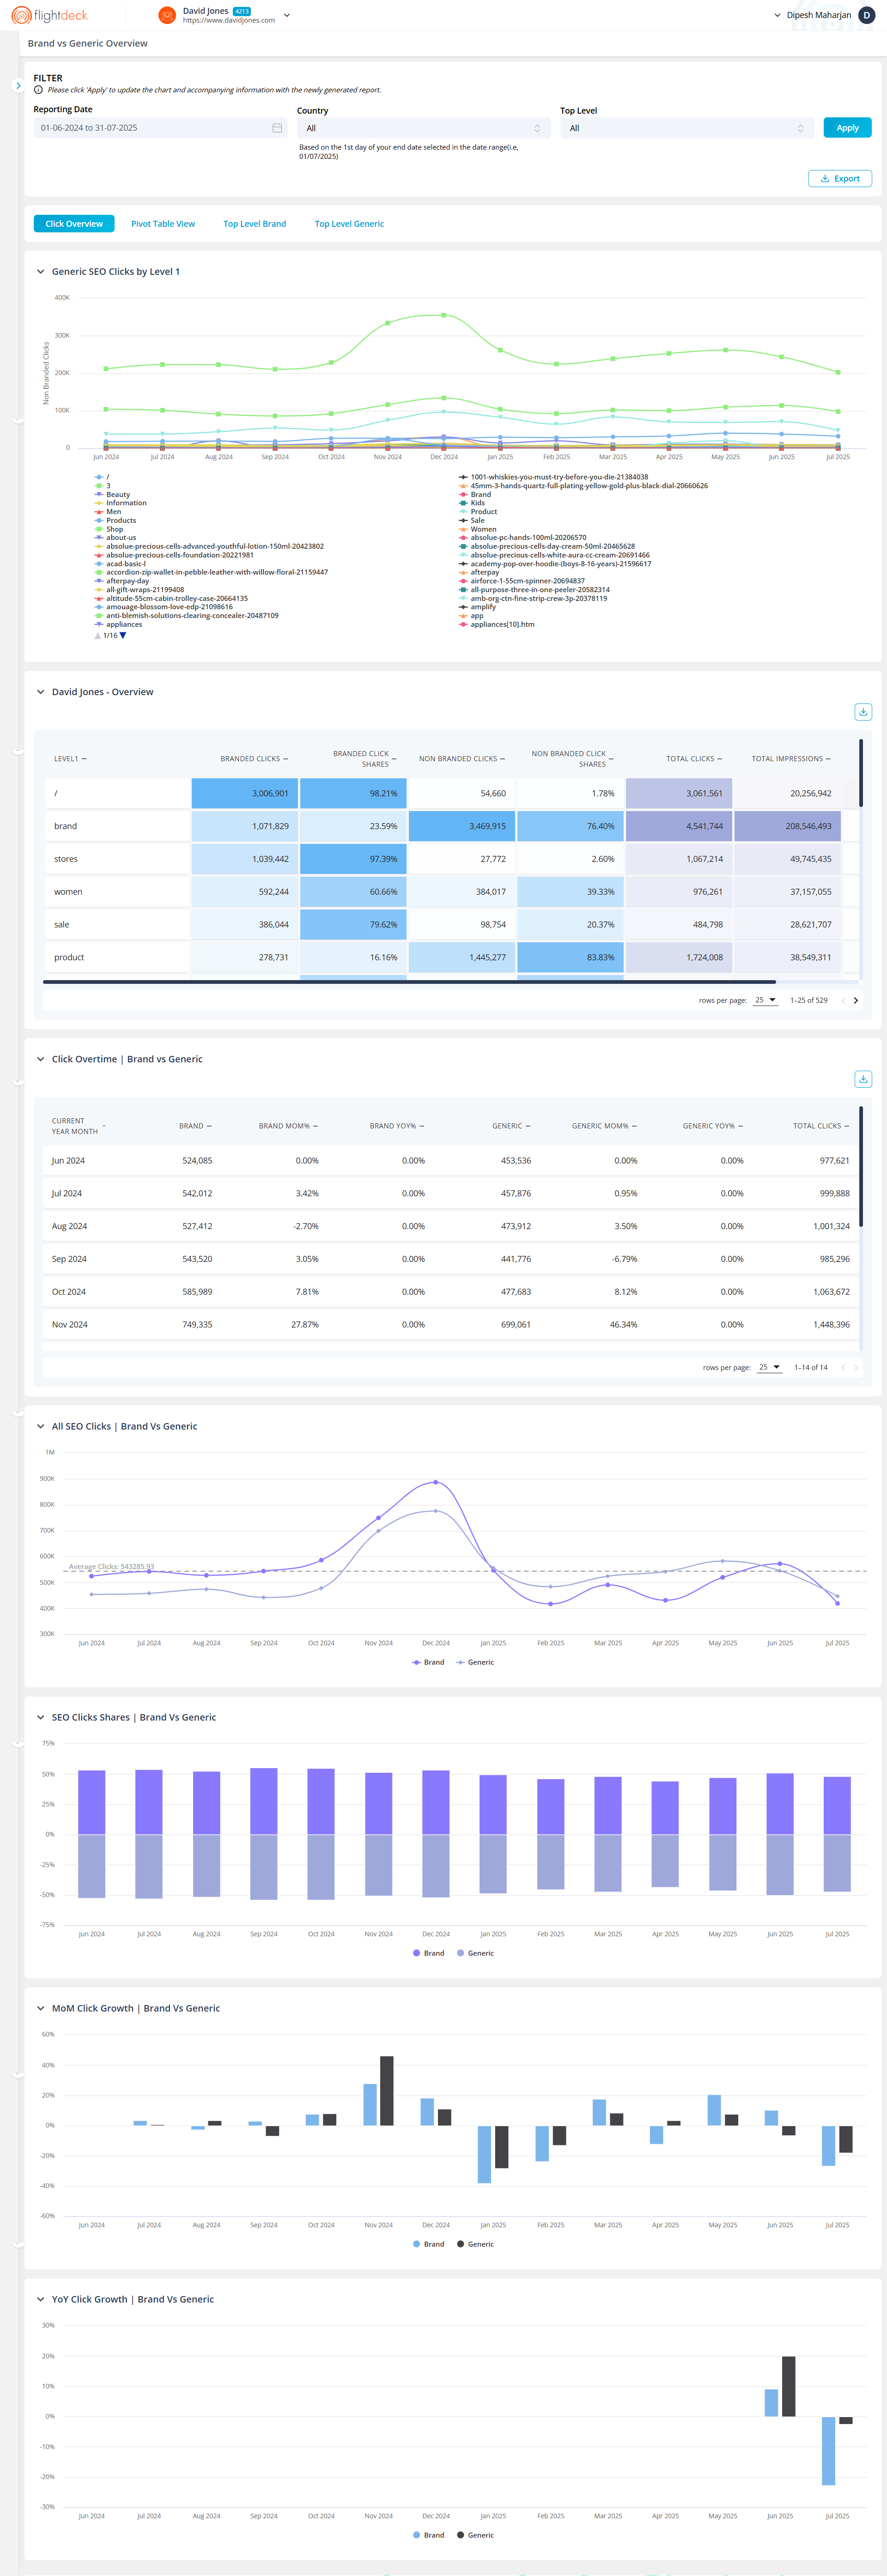The height and width of the screenshot is (2576, 887).
Task: Toggle Generic legend in MoM Click Growth chart
Action: [475, 2244]
